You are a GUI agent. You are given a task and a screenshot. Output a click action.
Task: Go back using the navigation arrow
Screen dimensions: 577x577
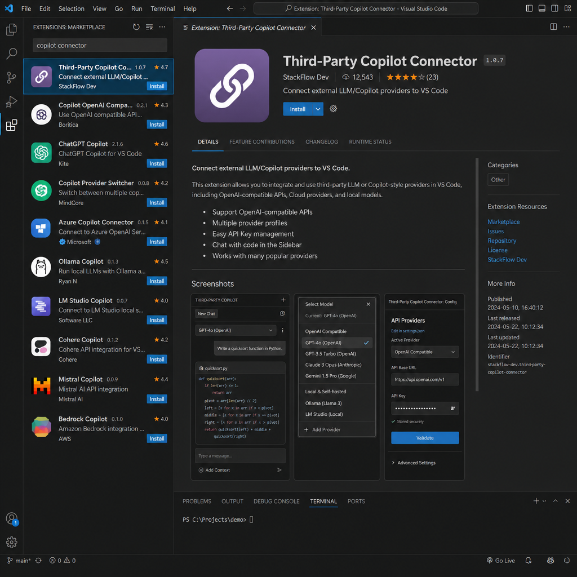click(230, 8)
